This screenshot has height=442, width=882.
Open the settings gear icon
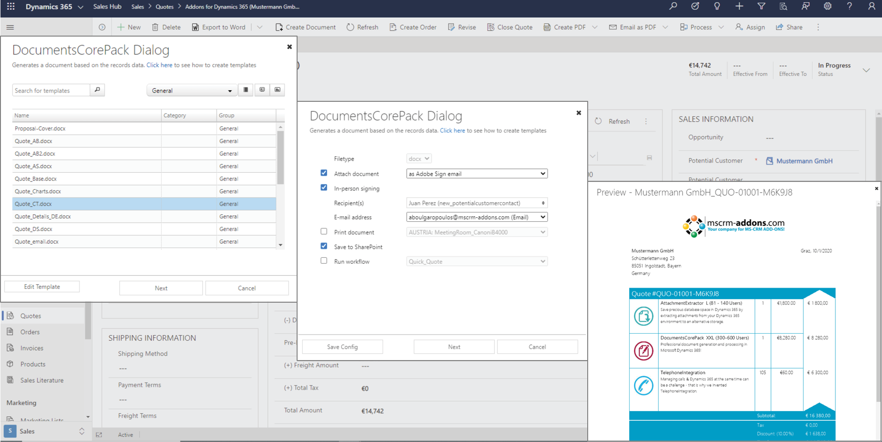coord(827,6)
